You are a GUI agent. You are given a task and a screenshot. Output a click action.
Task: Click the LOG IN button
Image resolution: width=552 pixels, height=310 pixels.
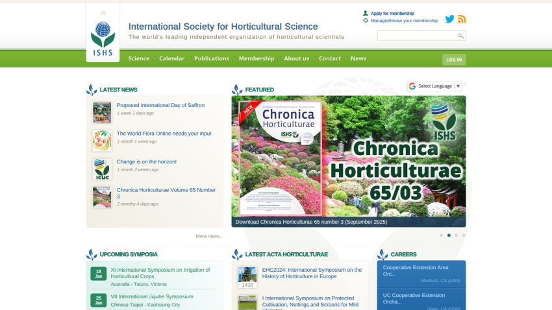454,60
